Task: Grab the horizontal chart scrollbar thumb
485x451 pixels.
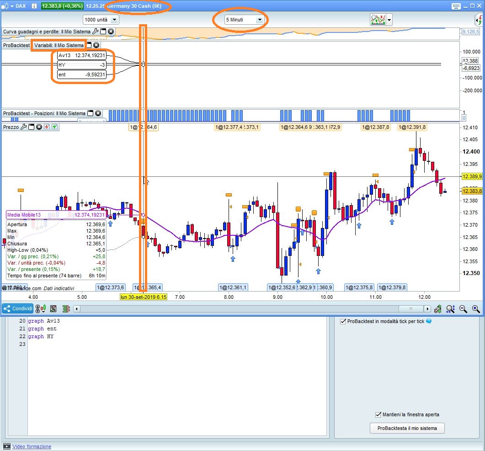Action: 411,309
